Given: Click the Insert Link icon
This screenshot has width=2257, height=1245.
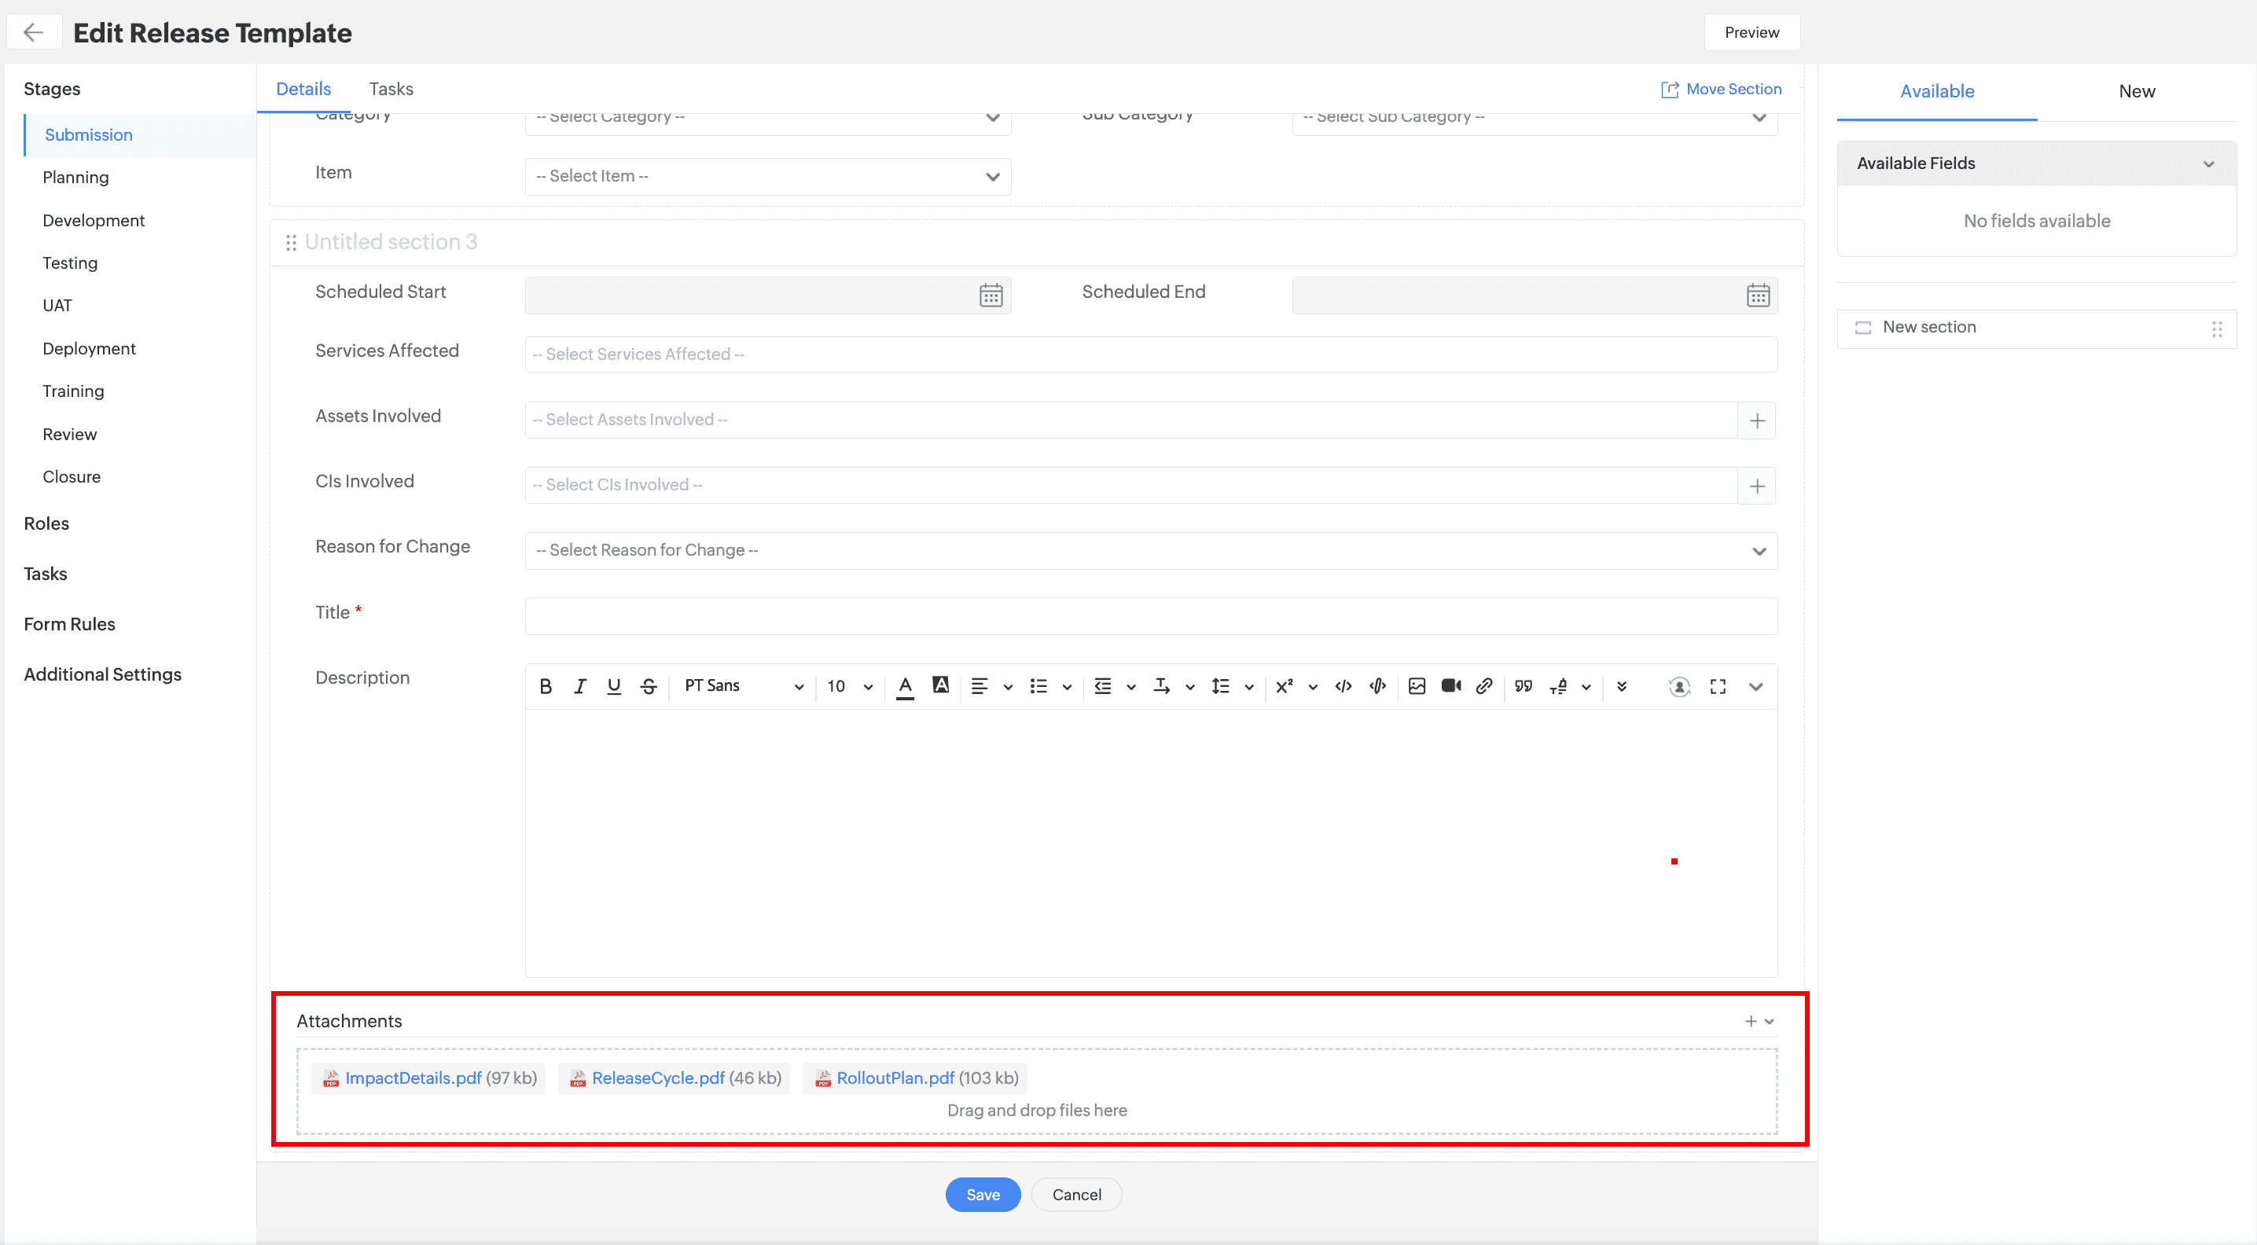Looking at the screenshot, I should [x=1484, y=685].
